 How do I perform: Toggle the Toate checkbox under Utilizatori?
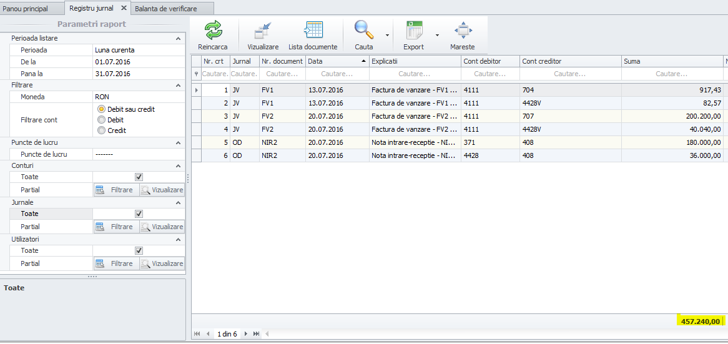coord(139,250)
